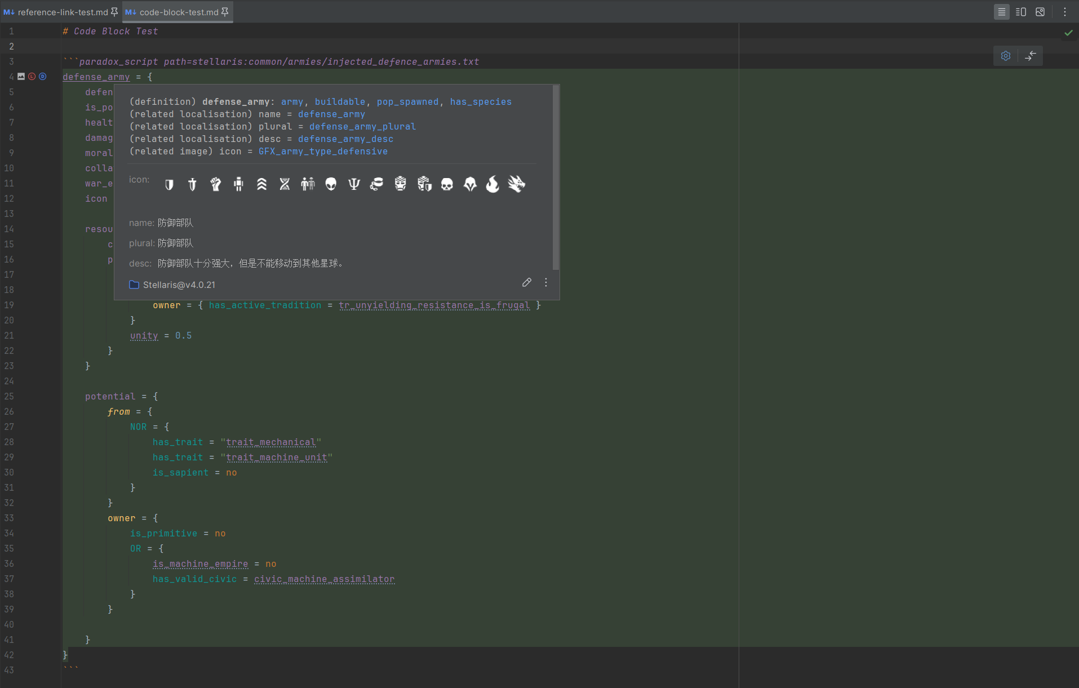
Task: Click the 'unity' key on line 21
Action: click(x=144, y=336)
